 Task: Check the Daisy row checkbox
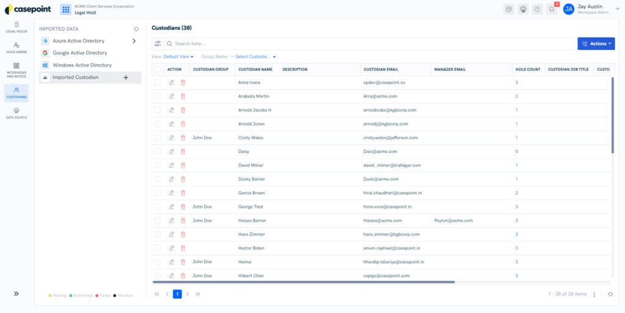click(158, 151)
